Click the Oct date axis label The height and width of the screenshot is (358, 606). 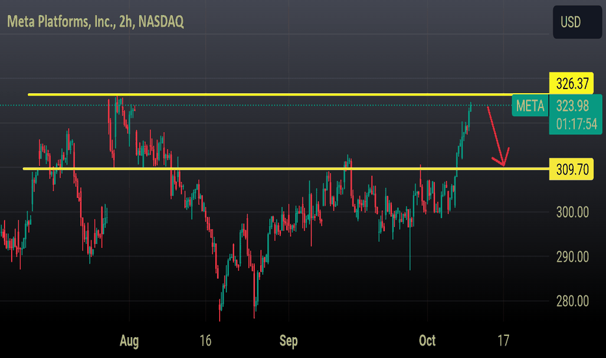click(427, 340)
